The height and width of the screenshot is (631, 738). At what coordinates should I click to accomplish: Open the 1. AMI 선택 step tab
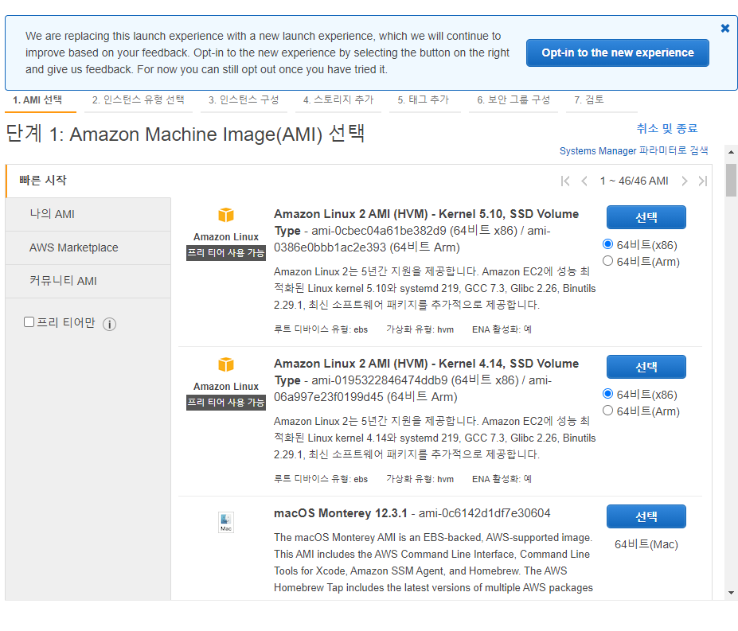[x=37, y=99]
